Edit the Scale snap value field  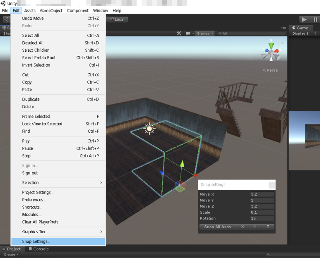262,213
